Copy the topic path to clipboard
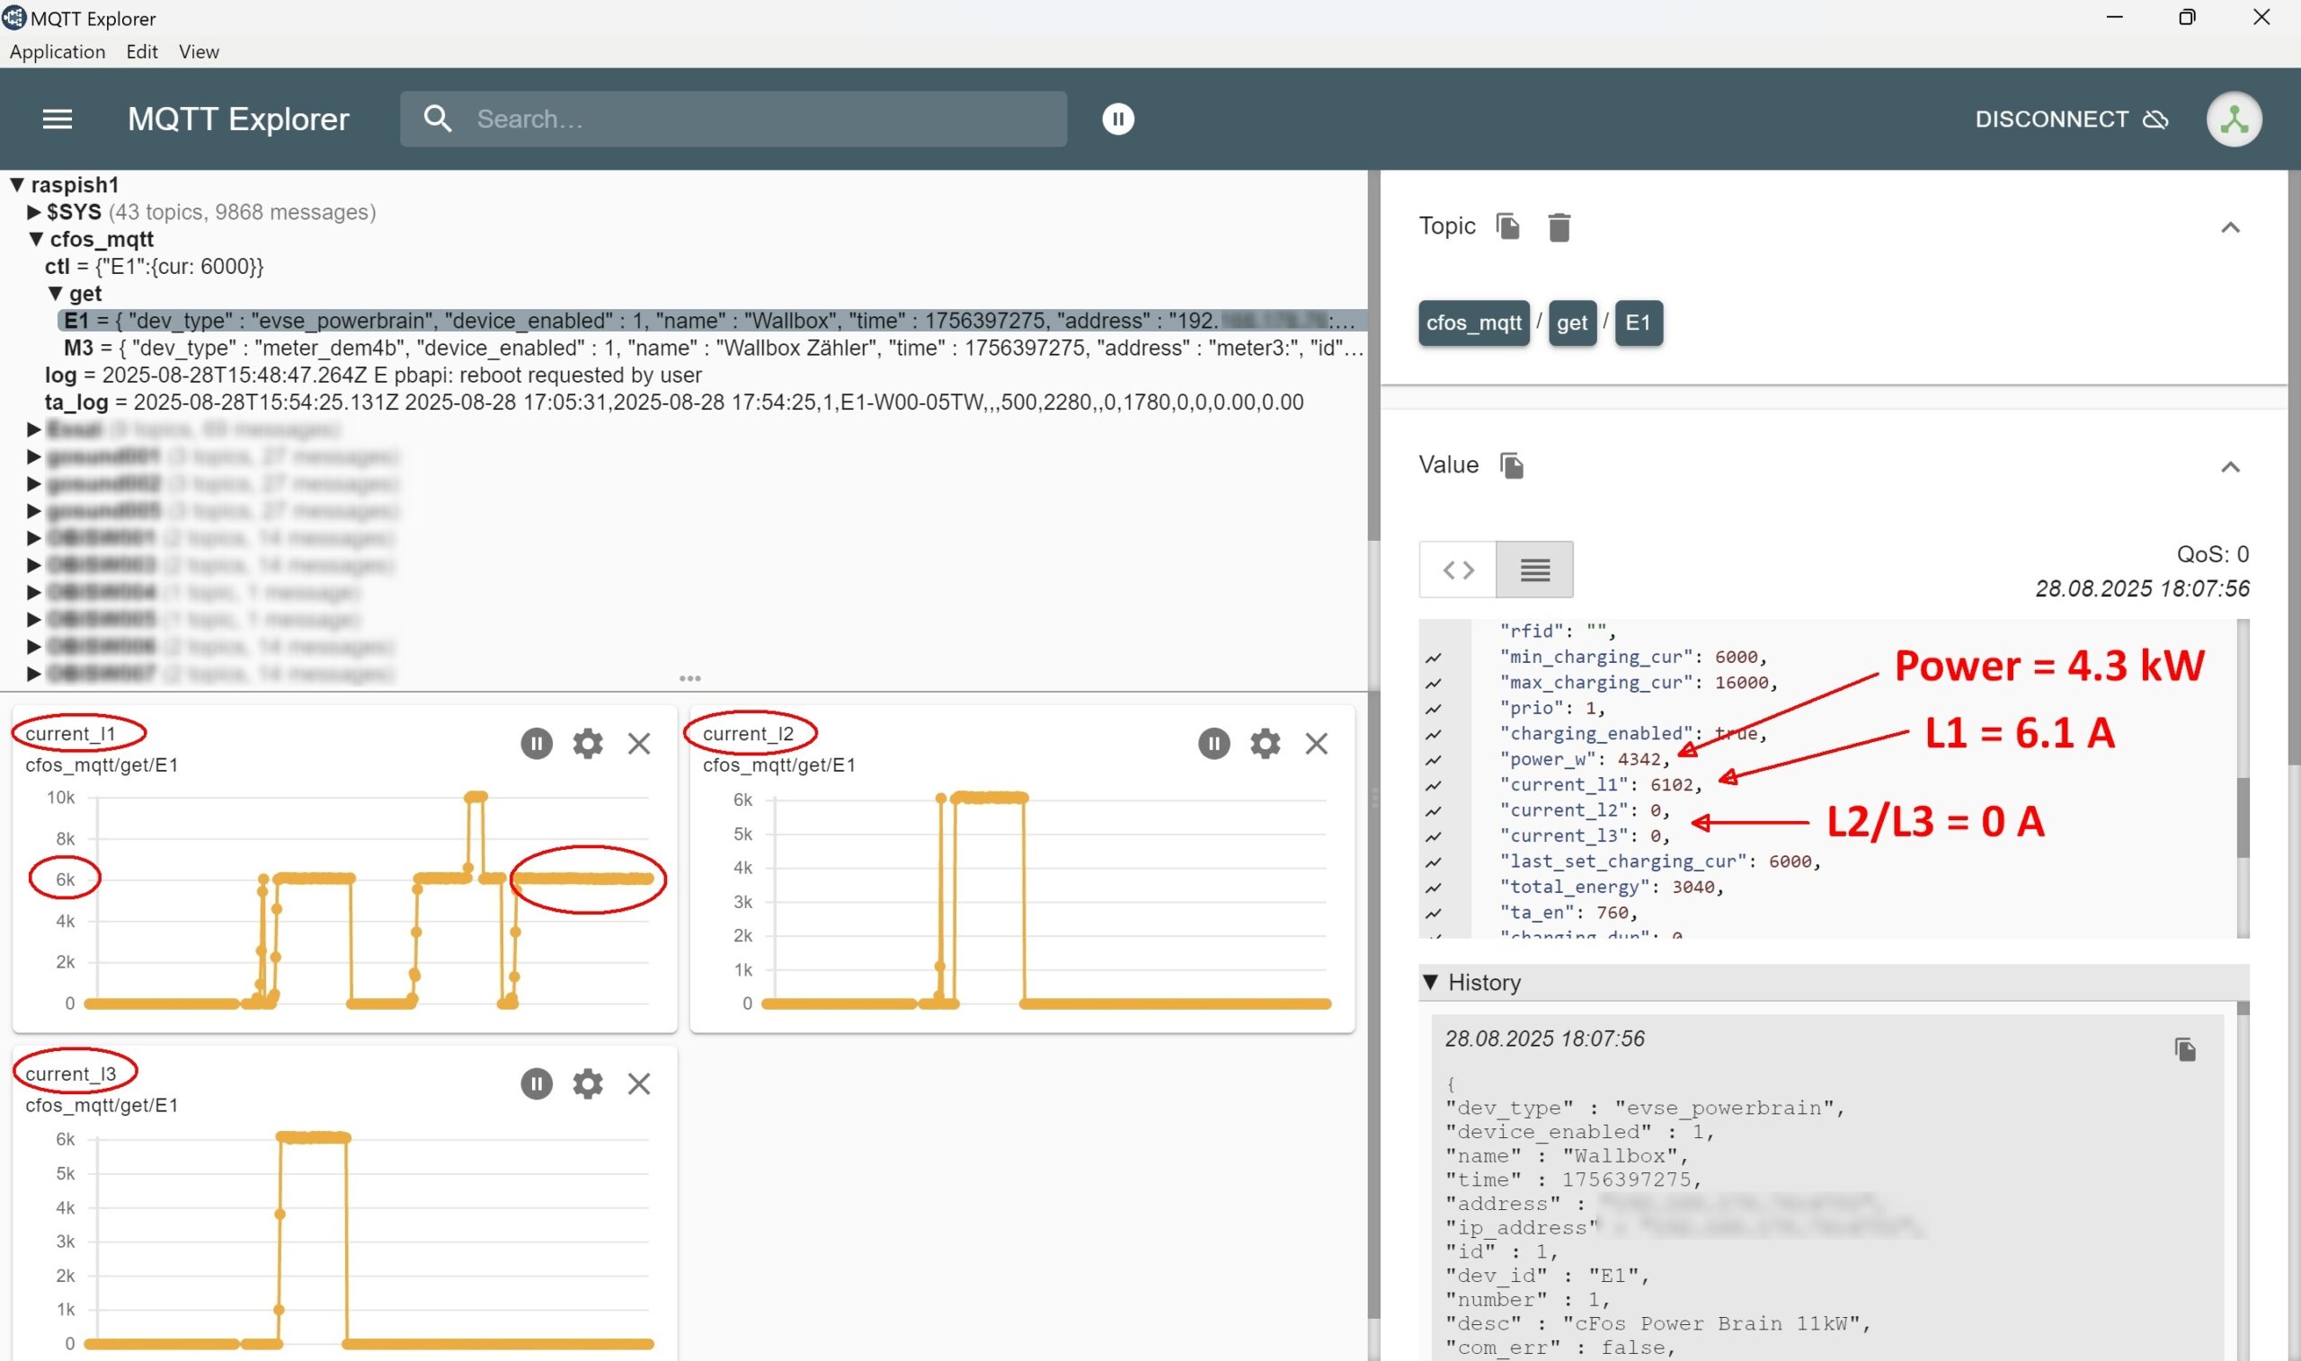2301x1361 pixels. (x=1507, y=225)
